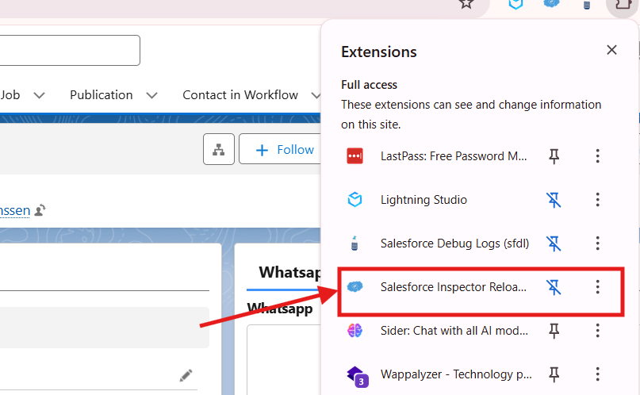
Task: Click the Salesforce Inspector Reloa... name
Action: (x=453, y=287)
